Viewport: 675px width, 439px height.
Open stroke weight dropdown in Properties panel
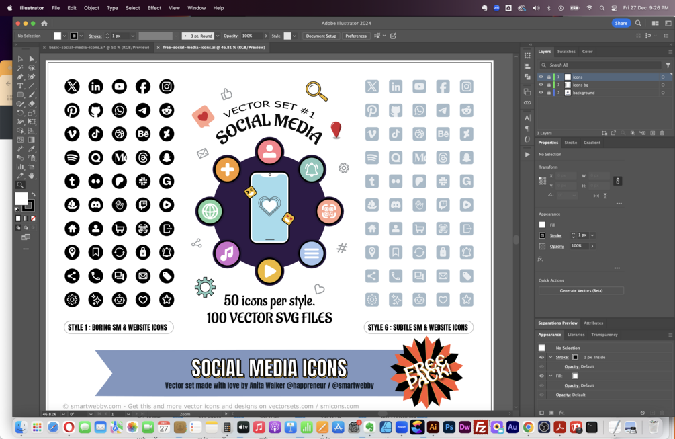point(592,235)
